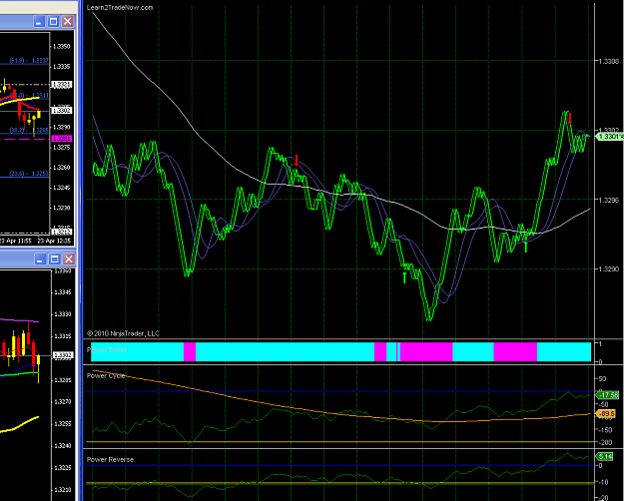Minimize the lower-left chart window
Image resolution: width=624 pixels, height=501 pixels.
[40, 259]
